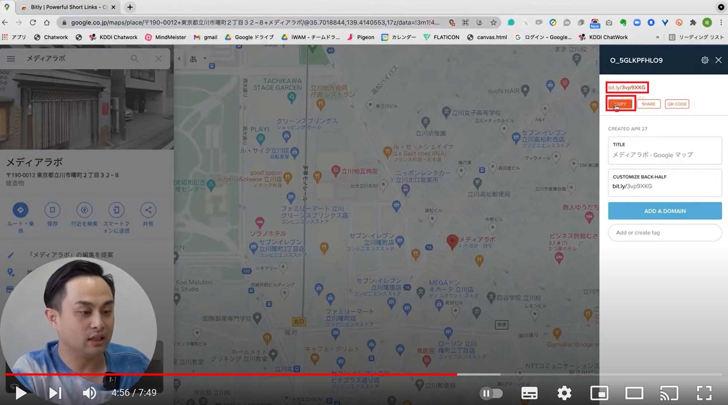This screenshot has width=728, height=405.
Task: Open the MindMeister bookmark
Action: tap(166, 37)
